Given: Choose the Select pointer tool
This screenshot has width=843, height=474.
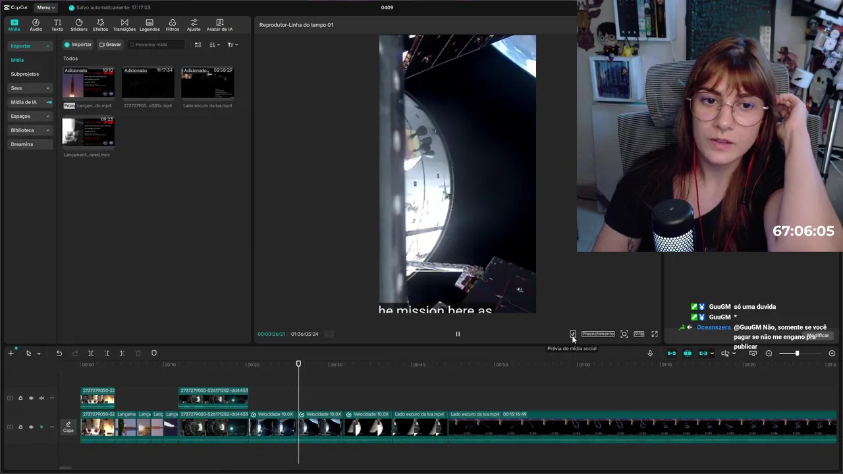Looking at the screenshot, I should click(x=28, y=354).
